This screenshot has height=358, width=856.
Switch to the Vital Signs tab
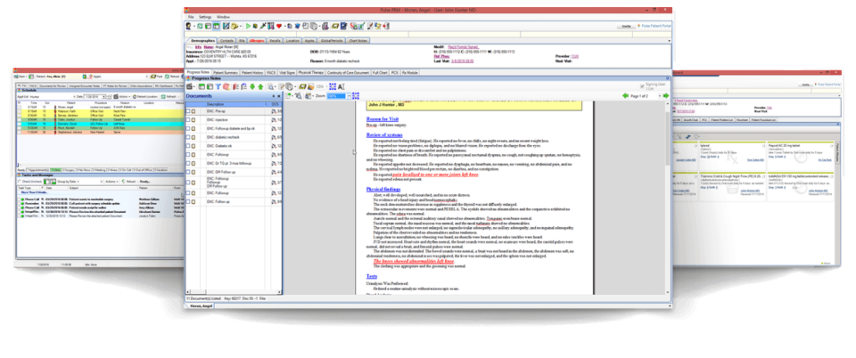[x=287, y=72]
